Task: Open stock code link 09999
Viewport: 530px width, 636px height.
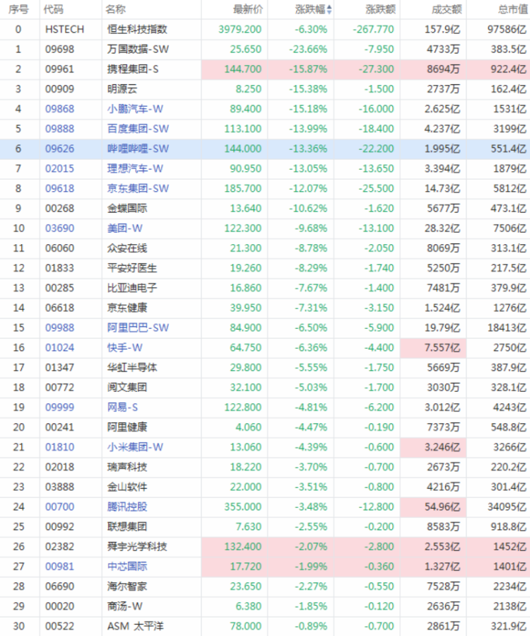Action: click(x=59, y=407)
